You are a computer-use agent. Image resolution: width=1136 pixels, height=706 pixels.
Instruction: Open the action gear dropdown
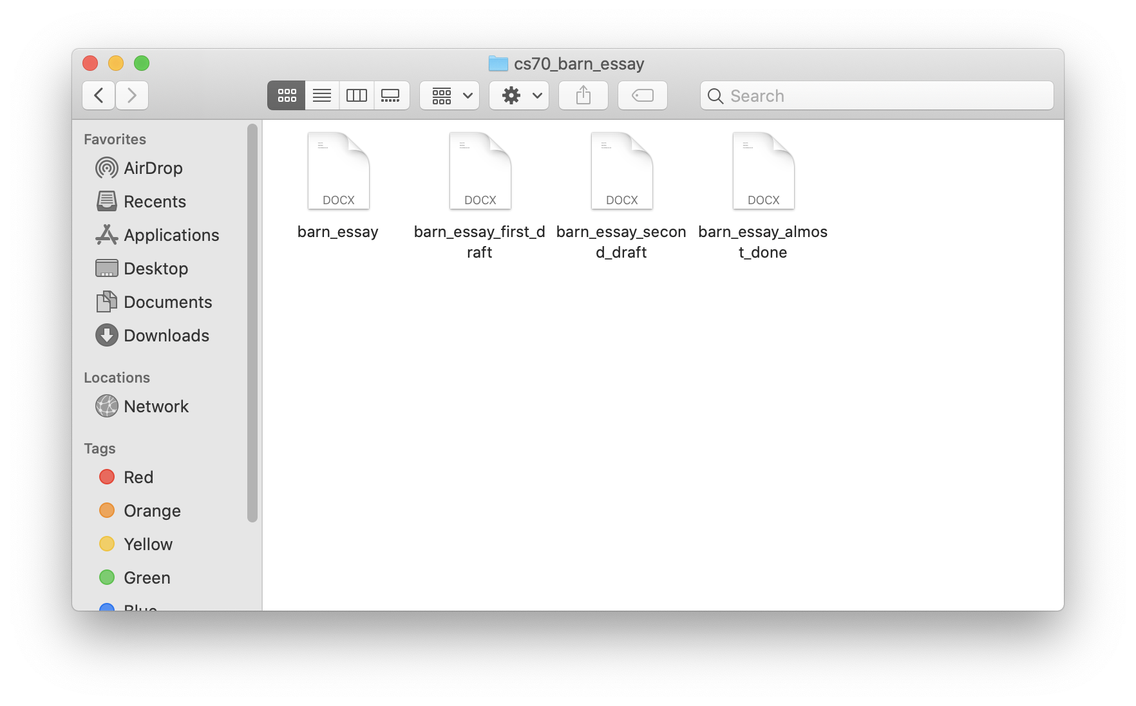[x=519, y=95]
